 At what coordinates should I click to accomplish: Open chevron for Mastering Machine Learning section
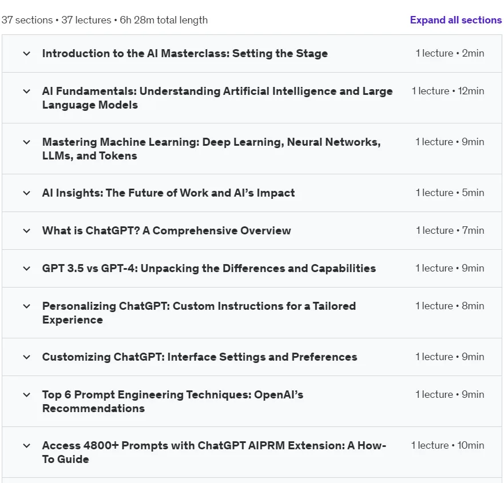pyautogui.click(x=27, y=142)
